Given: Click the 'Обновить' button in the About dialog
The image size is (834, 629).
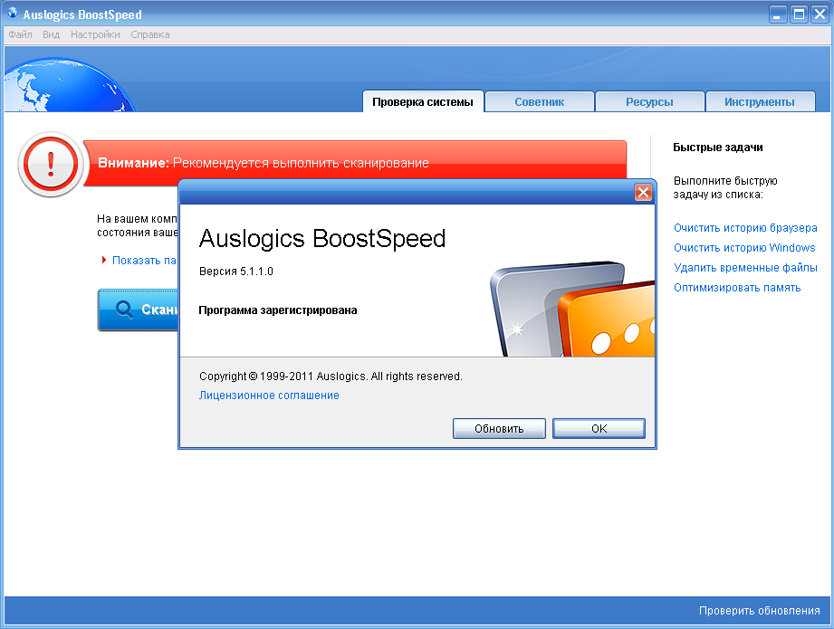Looking at the screenshot, I should click(x=498, y=428).
